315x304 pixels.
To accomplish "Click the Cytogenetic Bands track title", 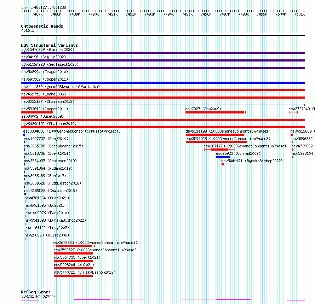I will [x=42, y=26].
